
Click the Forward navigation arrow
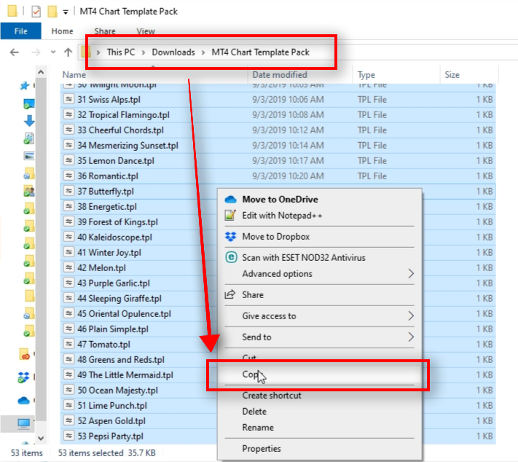click(36, 52)
